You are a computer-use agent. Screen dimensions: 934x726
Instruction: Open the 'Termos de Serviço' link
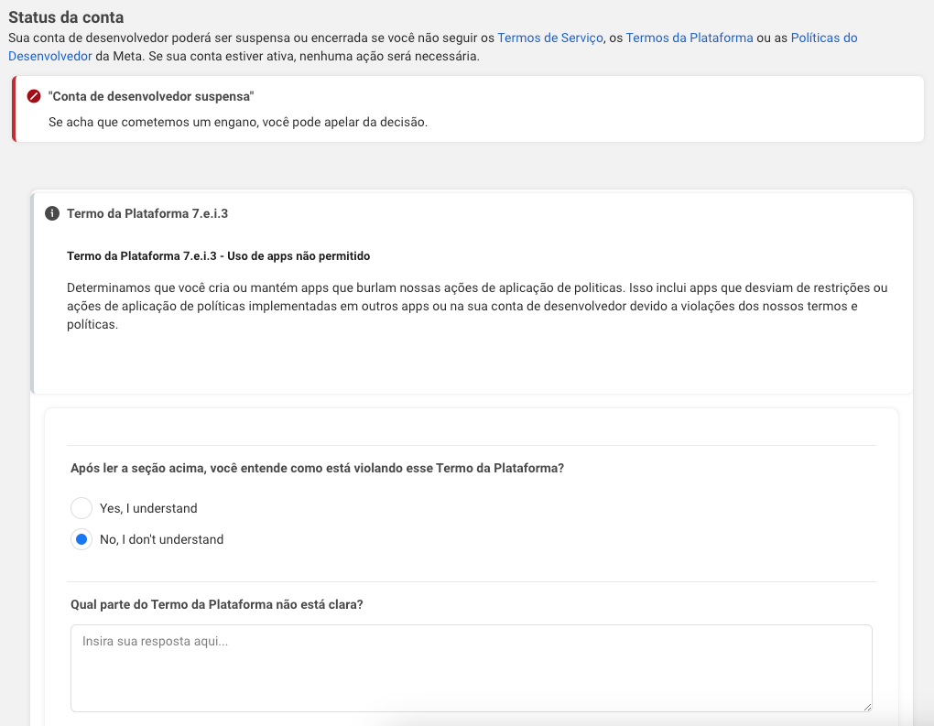548,38
